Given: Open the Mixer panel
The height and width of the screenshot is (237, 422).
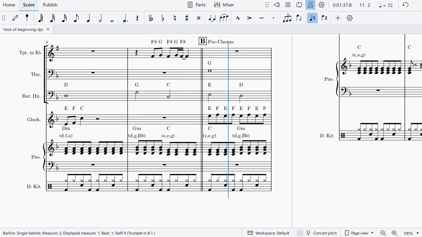Looking at the screenshot, I should tap(224, 5).
